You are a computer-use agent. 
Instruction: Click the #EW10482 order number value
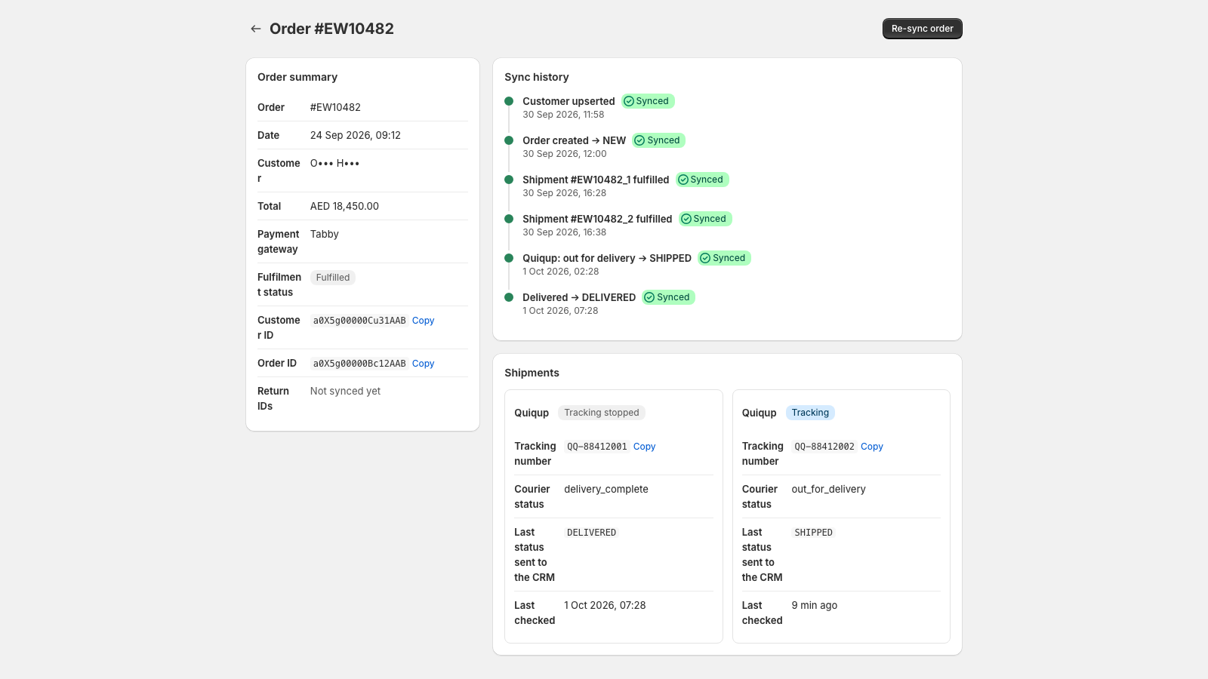point(335,107)
